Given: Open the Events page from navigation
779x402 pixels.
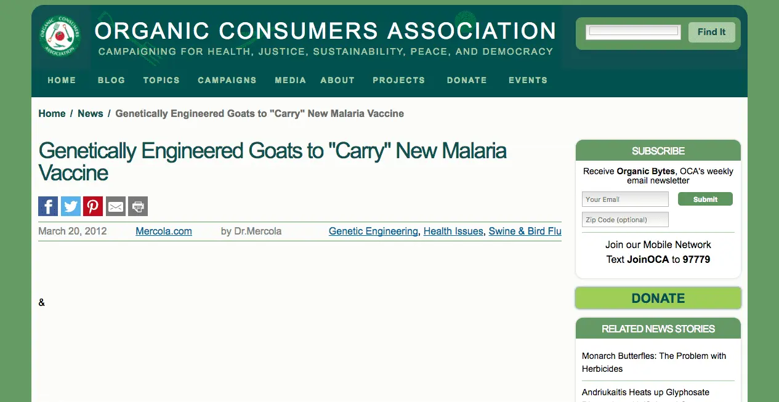Looking at the screenshot, I should pyautogui.click(x=528, y=80).
